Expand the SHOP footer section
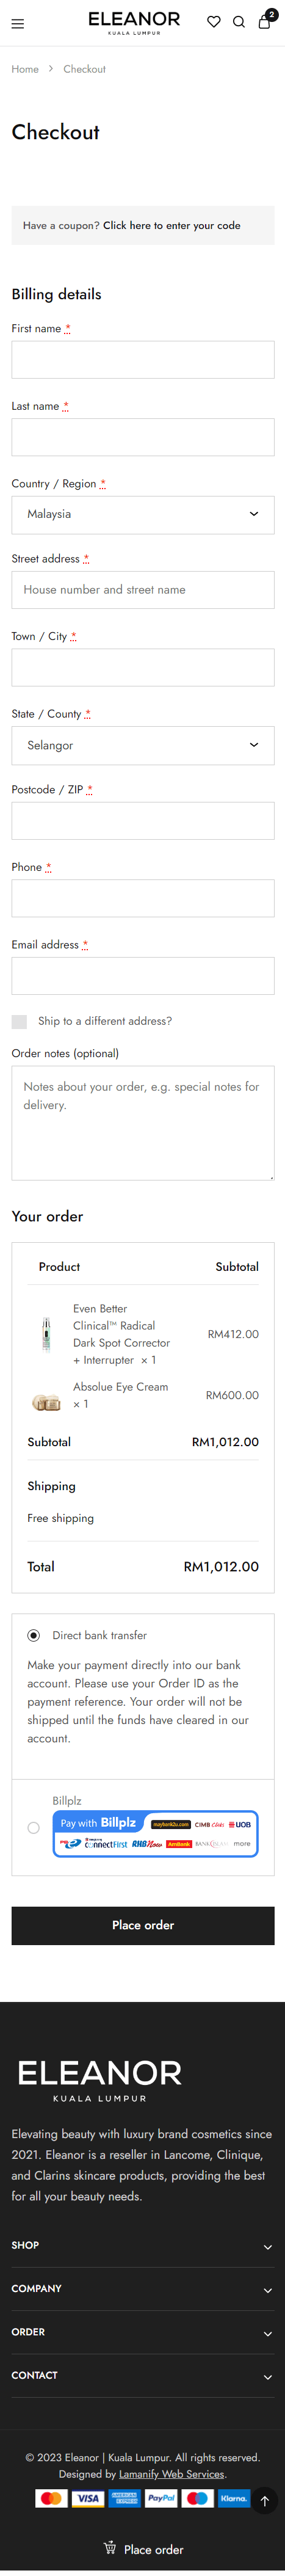285x2576 pixels. click(x=143, y=2245)
